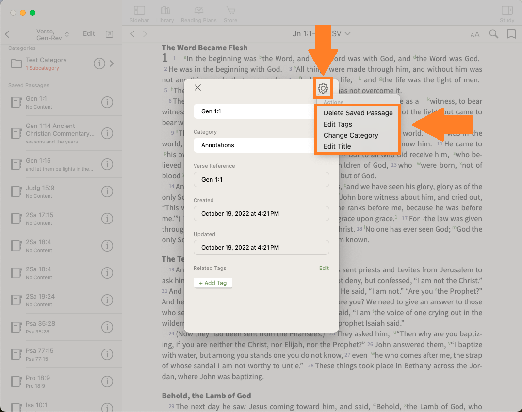This screenshot has width=522, height=412.
Task: Click the gear icon in the passage dialog
Action: (323, 88)
